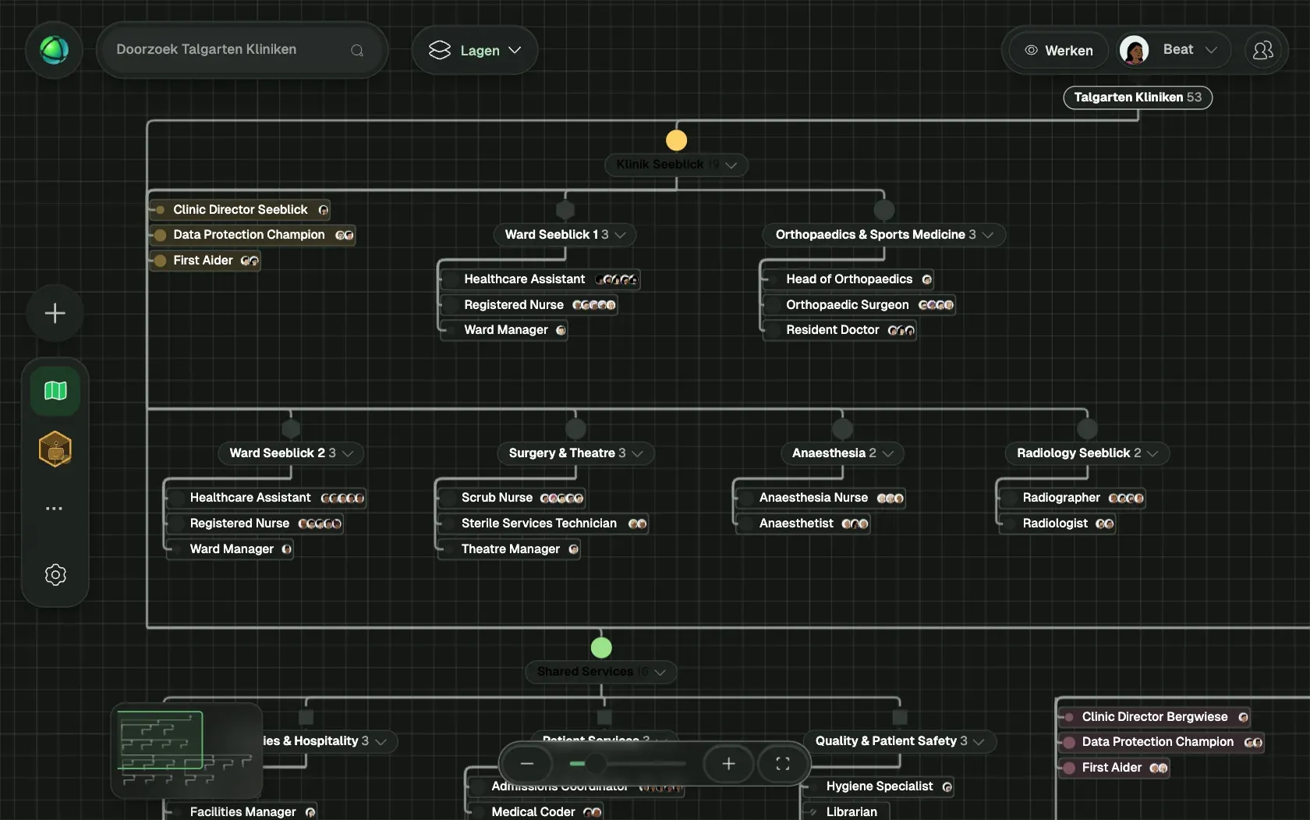This screenshot has height=820, width=1310.
Task: Select Head of Orthopaedics role
Action: [848, 279]
